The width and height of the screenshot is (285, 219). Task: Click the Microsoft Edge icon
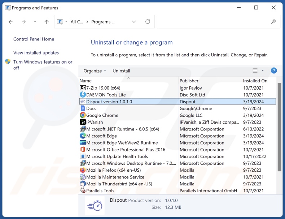point(83,136)
